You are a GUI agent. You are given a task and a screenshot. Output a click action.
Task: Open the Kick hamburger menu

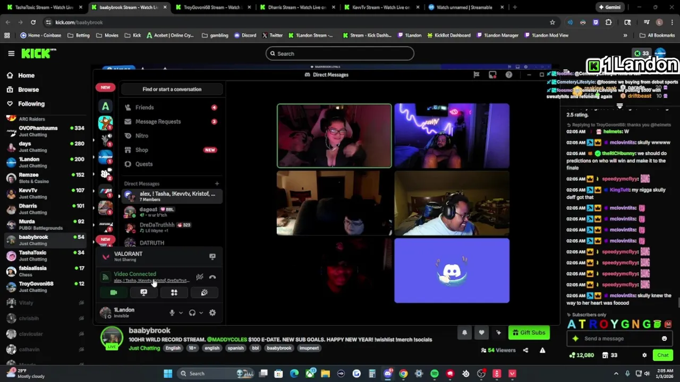[x=11, y=54]
